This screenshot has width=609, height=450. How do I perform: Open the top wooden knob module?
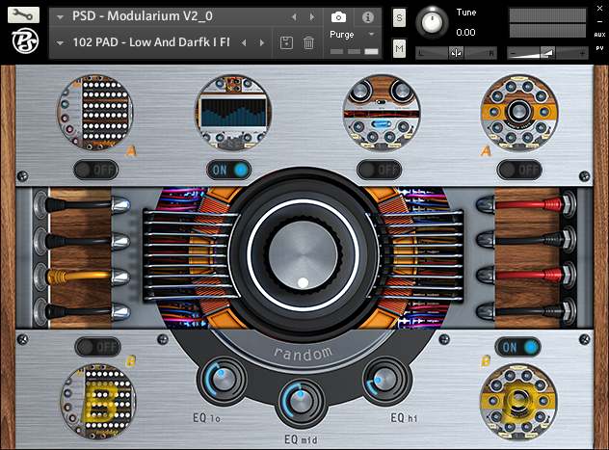(382, 113)
